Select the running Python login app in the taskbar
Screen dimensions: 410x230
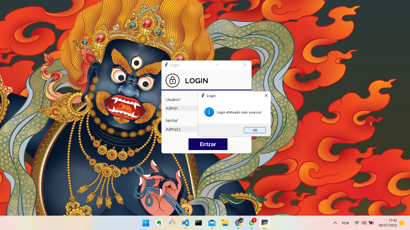[x=264, y=223]
